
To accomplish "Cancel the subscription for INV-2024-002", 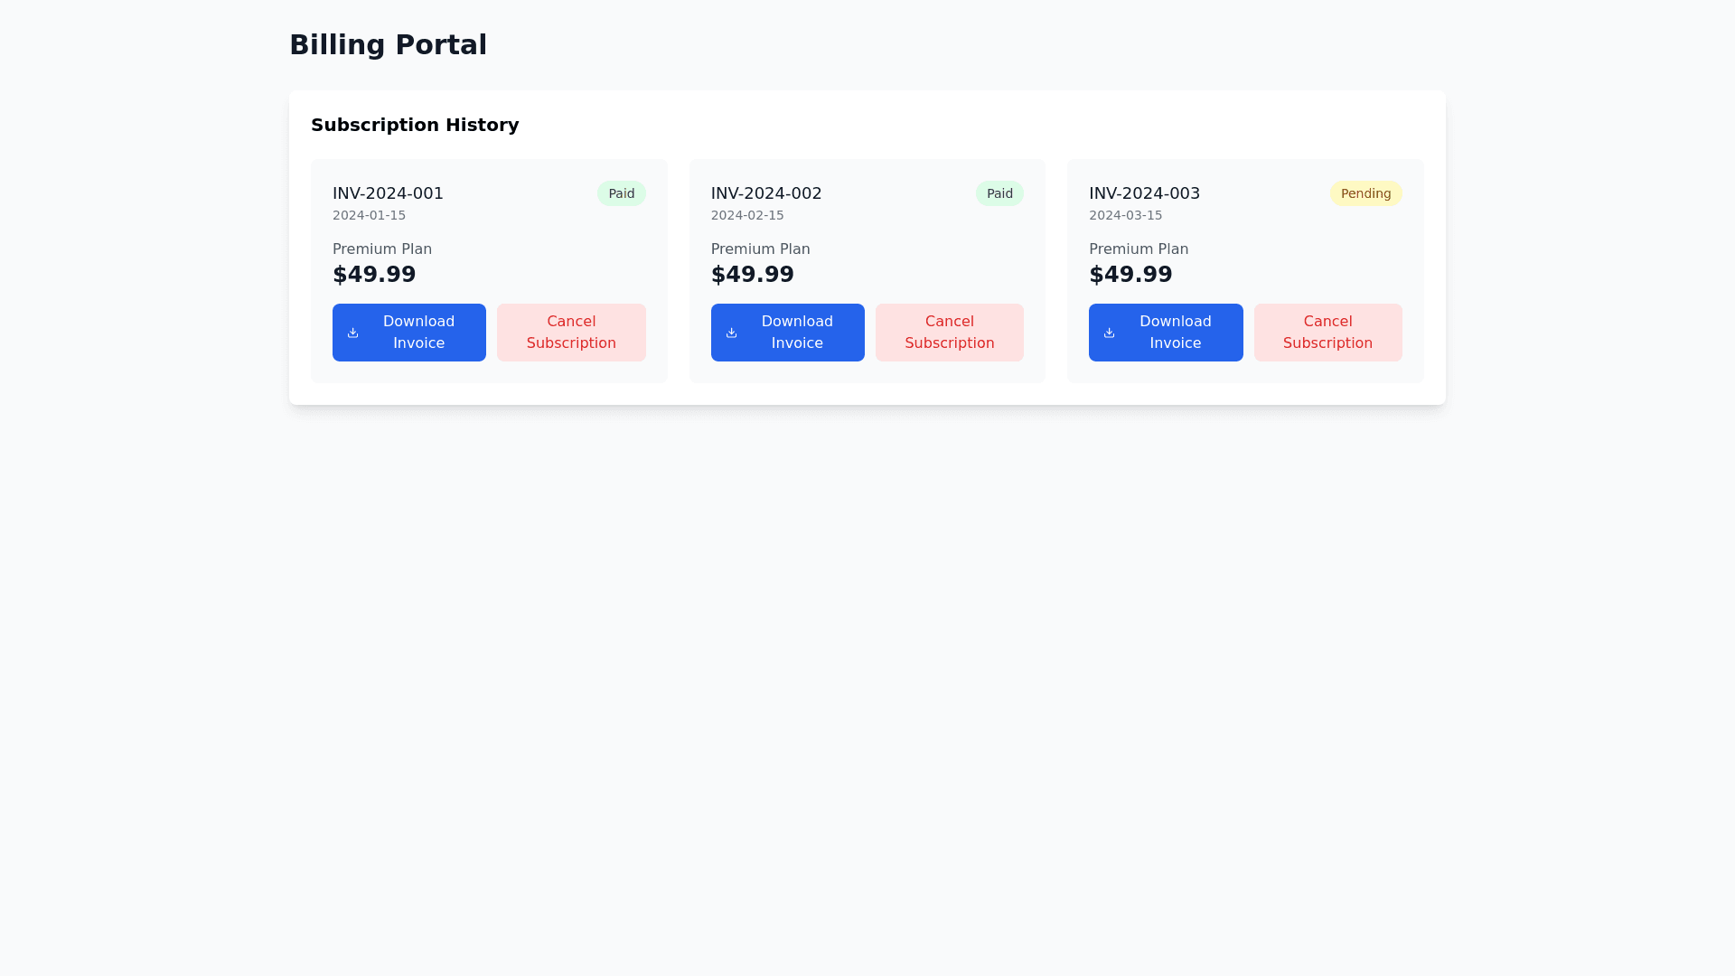I will (x=949, y=333).
